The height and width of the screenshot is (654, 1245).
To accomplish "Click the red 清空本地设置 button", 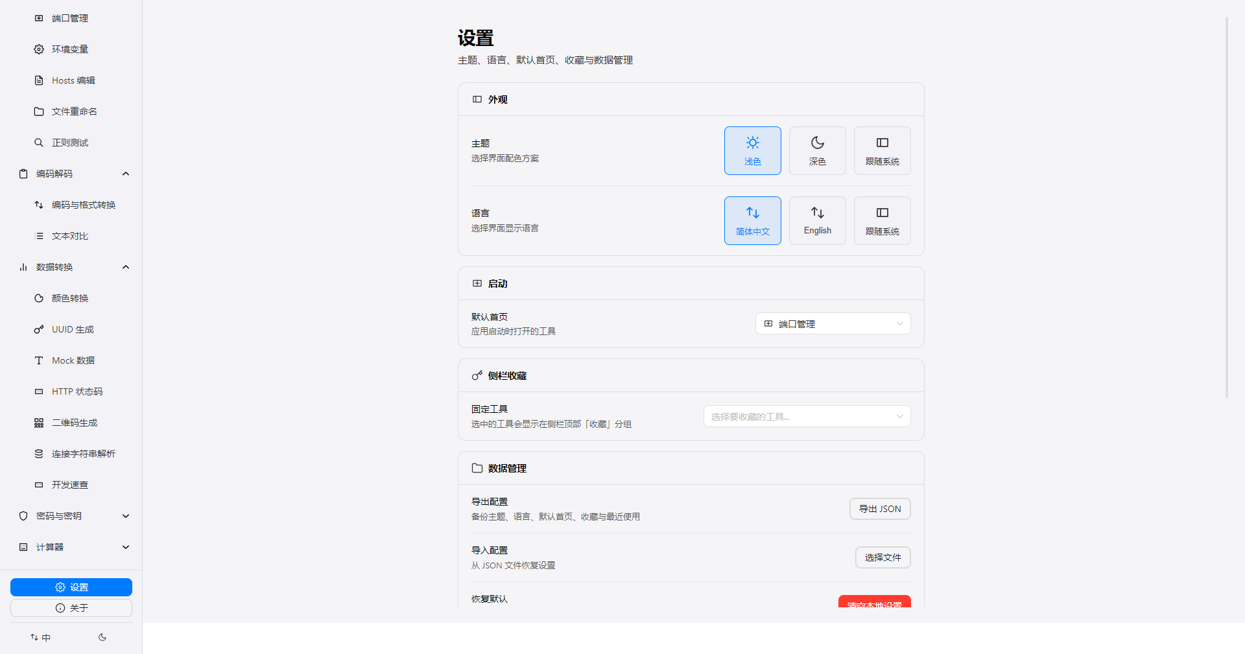I will click(x=874, y=602).
